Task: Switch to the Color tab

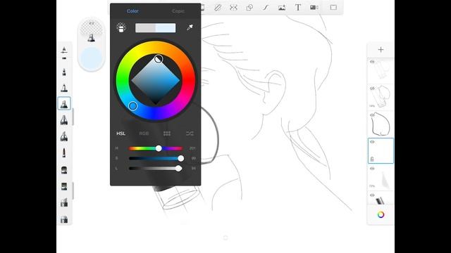Action: pos(132,11)
